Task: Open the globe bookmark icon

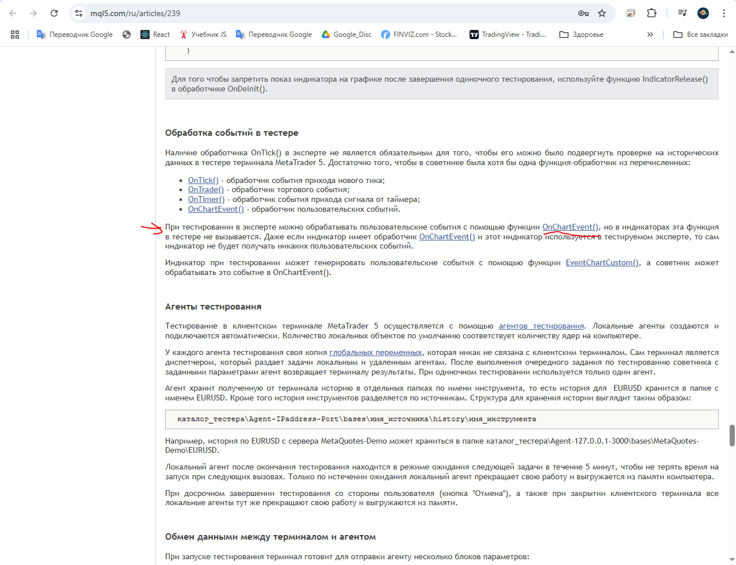Action: click(x=127, y=35)
